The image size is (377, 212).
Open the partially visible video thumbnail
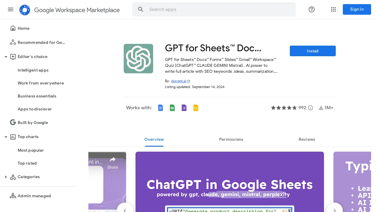coord(107,182)
